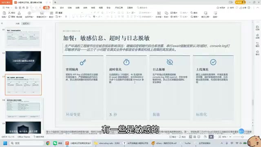Screen dimensions: 261x147
Task: Open the Layout (版式) dropdown
Action: [x=52, y=17]
